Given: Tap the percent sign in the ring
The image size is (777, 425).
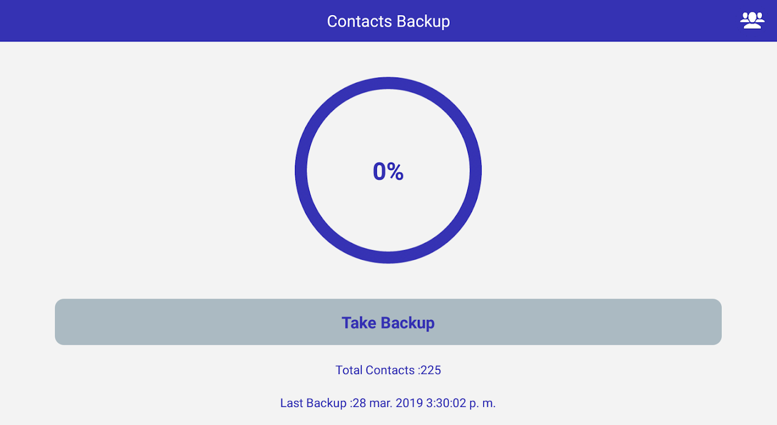Looking at the screenshot, I should coord(395,171).
